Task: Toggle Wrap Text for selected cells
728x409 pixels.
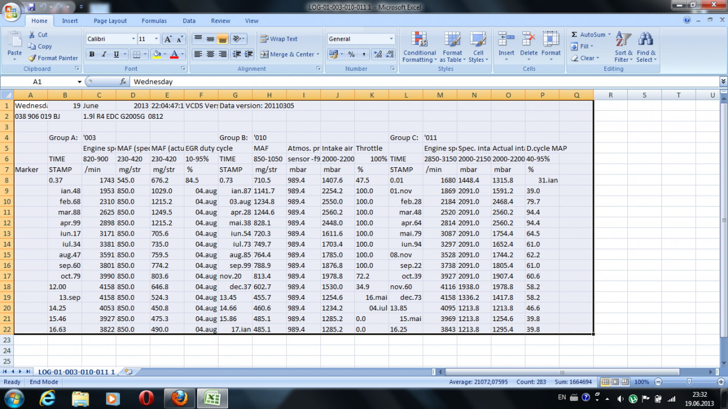Action: point(279,39)
